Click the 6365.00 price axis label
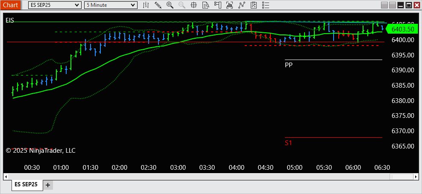Screen dimensions: 422x194 coord(403,146)
